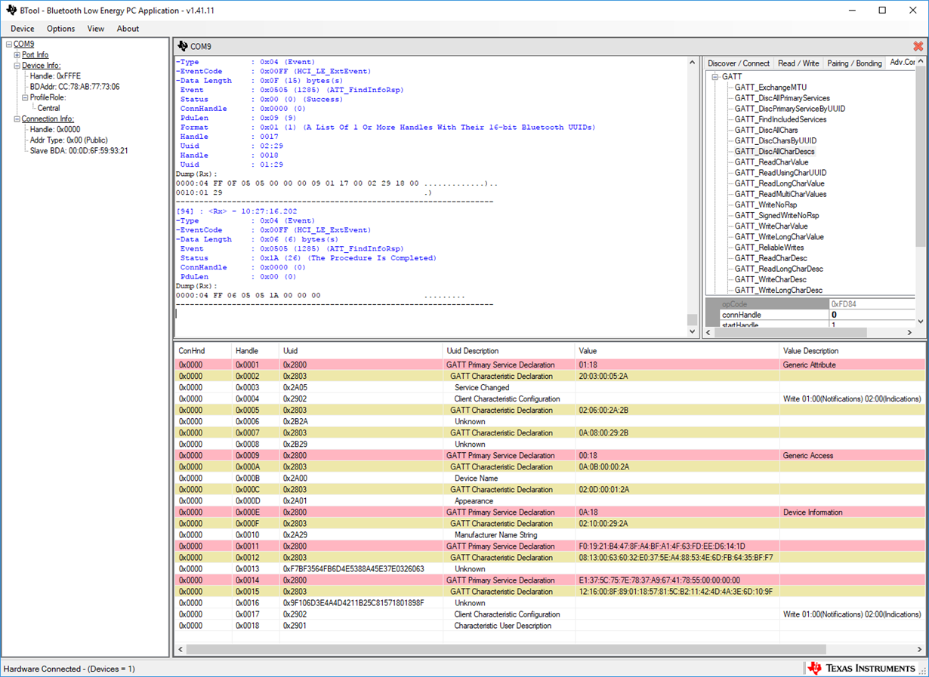Select GATT_WriteNoRsp command
This screenshot has height=677, width=929.
click(x=766, y=205)
